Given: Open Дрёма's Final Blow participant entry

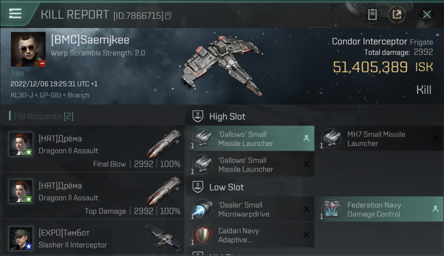Looking at the screenshot, I should [x=93, y=148].
